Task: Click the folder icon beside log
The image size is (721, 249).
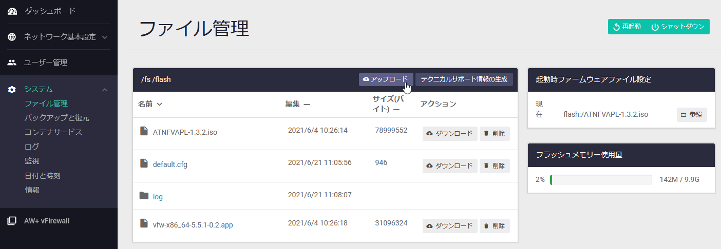Action: click(144, 196)
